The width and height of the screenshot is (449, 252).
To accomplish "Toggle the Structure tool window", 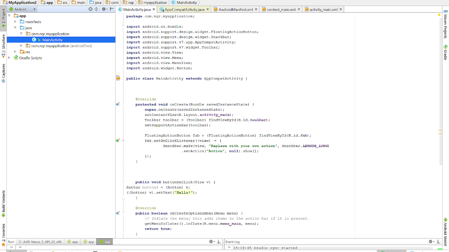I will pos(4,46).
